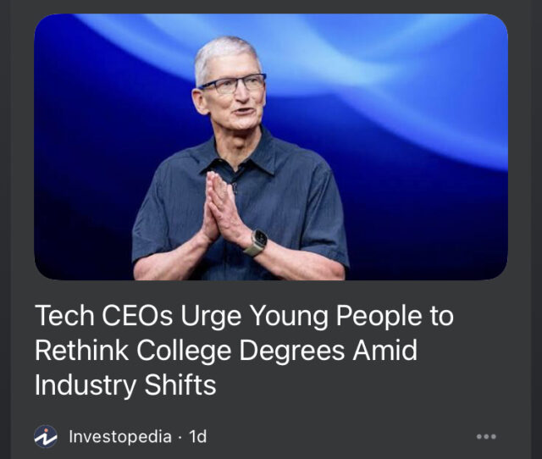Tap the smartwatch in the article photo
Viewport: 542px width, 459px height.
(256, 242)
